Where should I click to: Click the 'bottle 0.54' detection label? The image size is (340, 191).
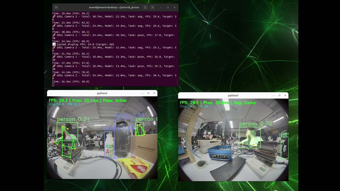[x=129, y=115]
